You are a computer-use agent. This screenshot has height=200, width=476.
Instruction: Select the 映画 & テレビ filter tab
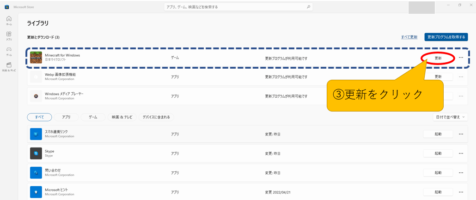[122, 117]
